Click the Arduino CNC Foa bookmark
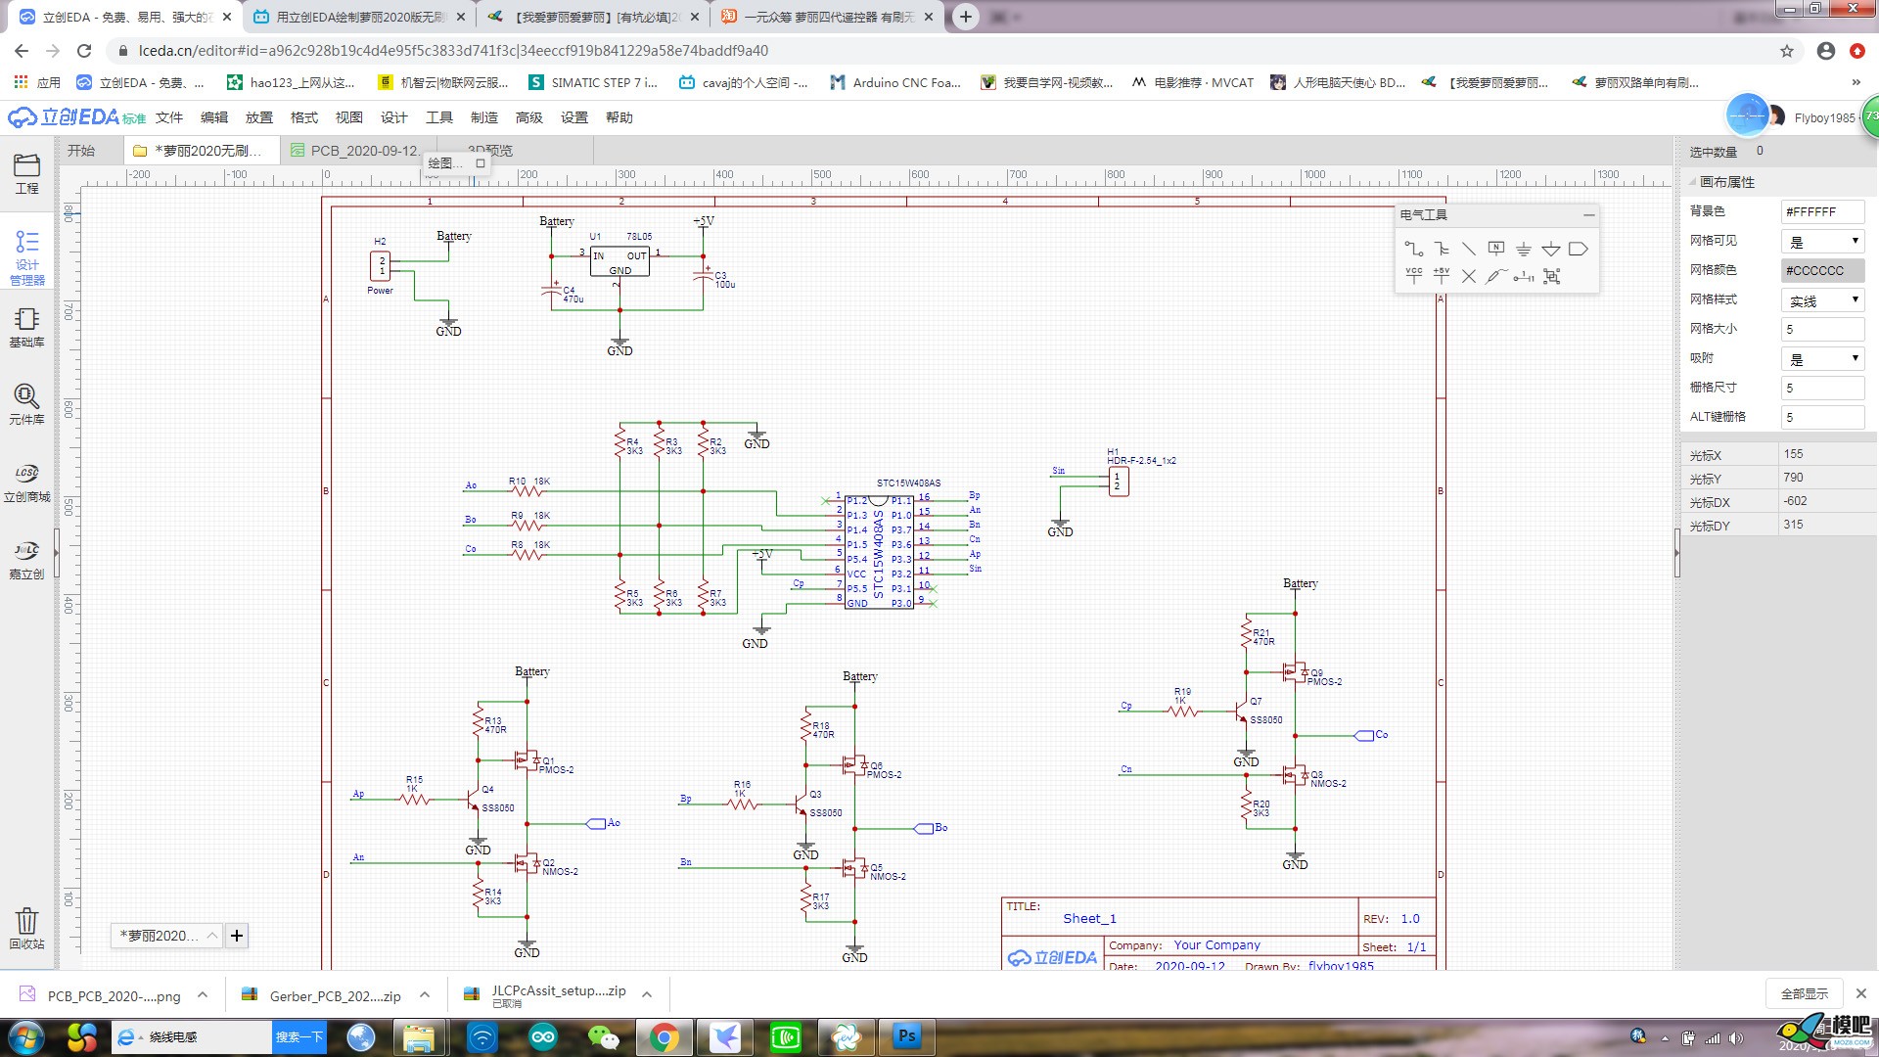The width and height of the screenshot is (1879, 1057). point(895,83)
